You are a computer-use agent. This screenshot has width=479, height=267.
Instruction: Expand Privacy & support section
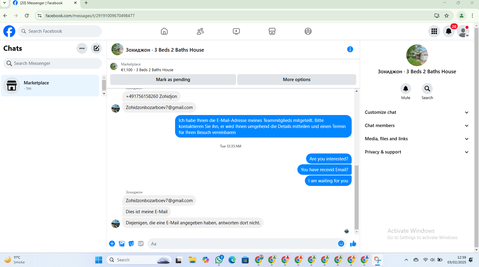(x=417, y=152)
